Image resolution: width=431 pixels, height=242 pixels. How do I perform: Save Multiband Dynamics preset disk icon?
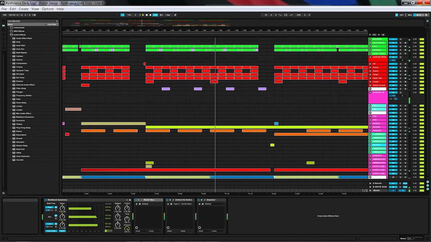[130, 200]
